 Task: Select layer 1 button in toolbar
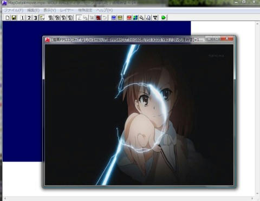(x=23, y=18)
